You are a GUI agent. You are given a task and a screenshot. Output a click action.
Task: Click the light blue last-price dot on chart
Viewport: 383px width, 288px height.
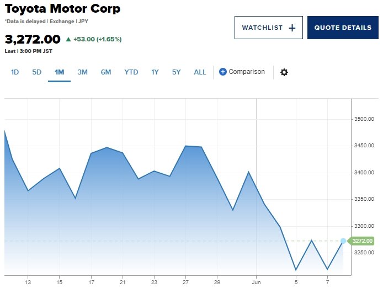click(x=343, y=241)
